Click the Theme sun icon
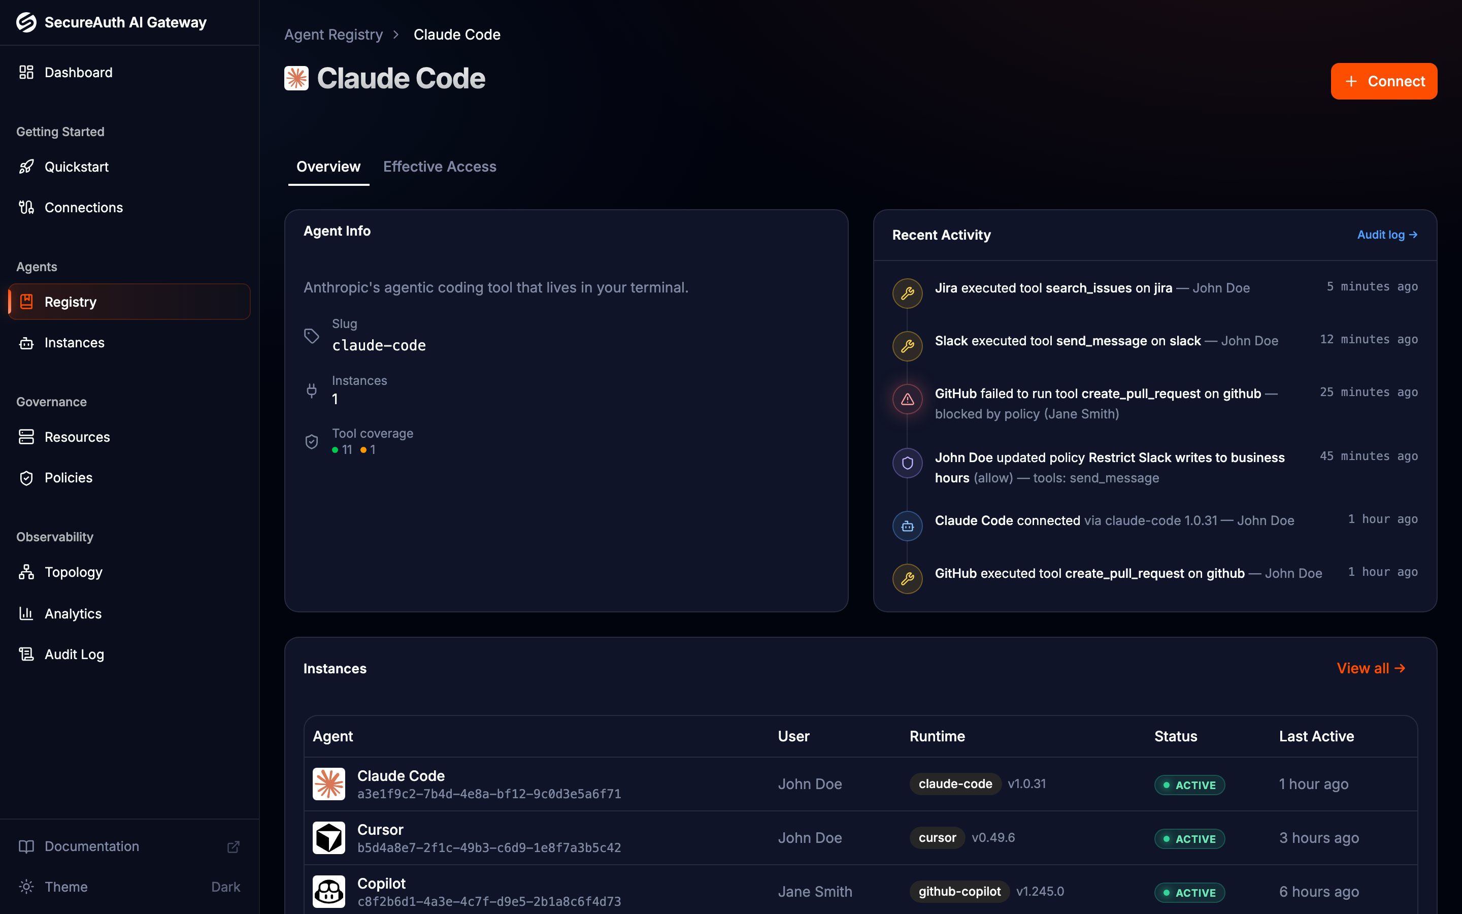Screen dimensions: 1462x914 click(26, 887)
